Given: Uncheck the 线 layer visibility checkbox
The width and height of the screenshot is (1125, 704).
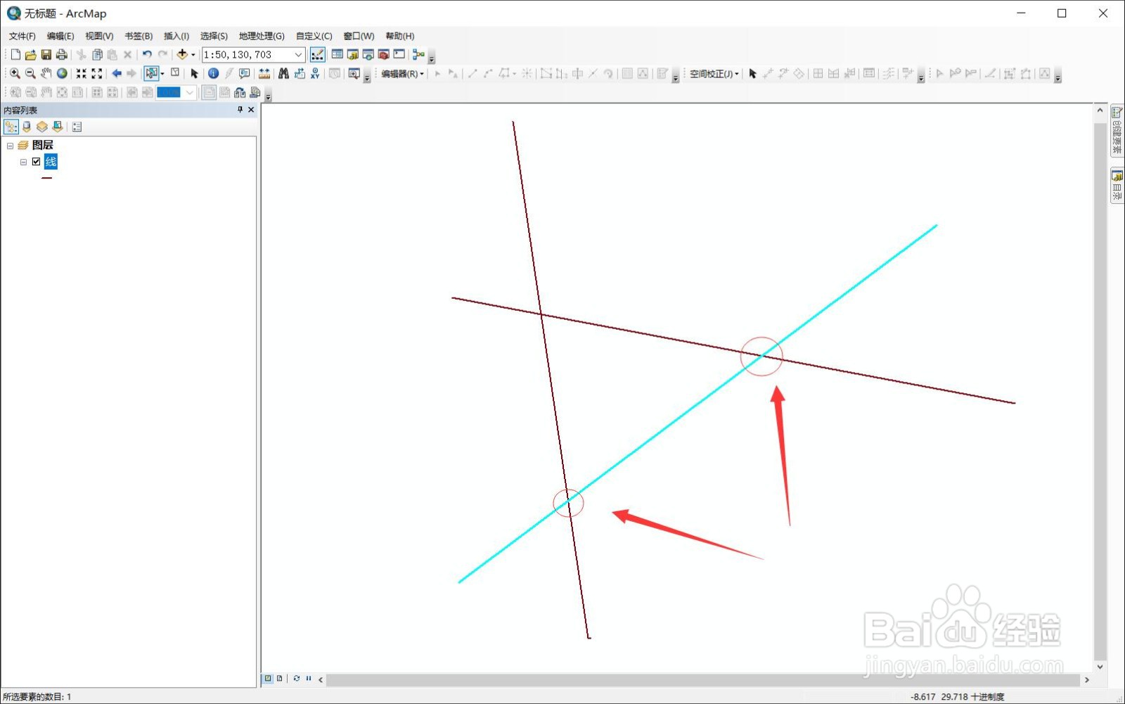Looking at the screenshot, I should 37,162.
